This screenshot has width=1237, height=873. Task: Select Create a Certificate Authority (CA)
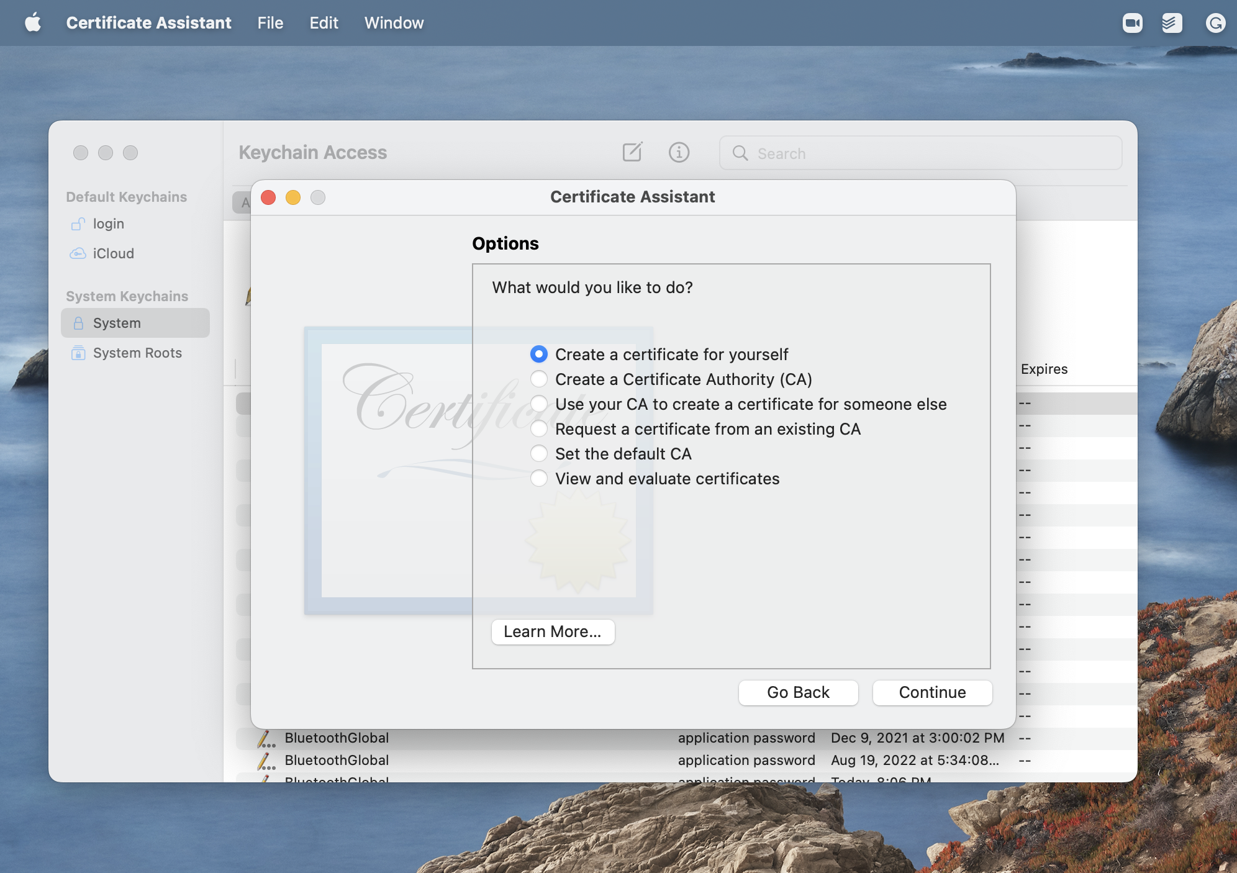click(x=539, y=379)
